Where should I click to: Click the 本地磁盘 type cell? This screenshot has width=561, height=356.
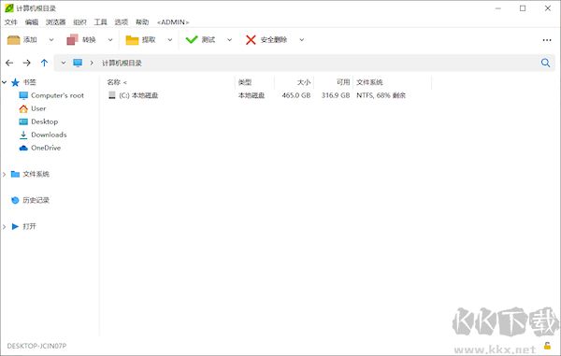(x=252, y=95)
